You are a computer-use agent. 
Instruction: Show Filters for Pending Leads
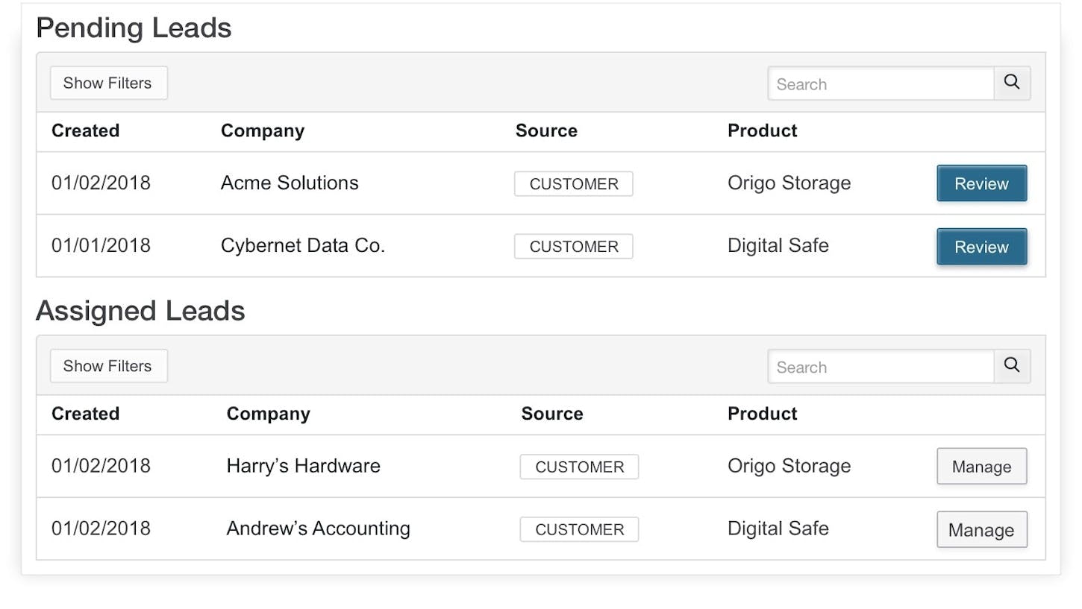point(108,83)
